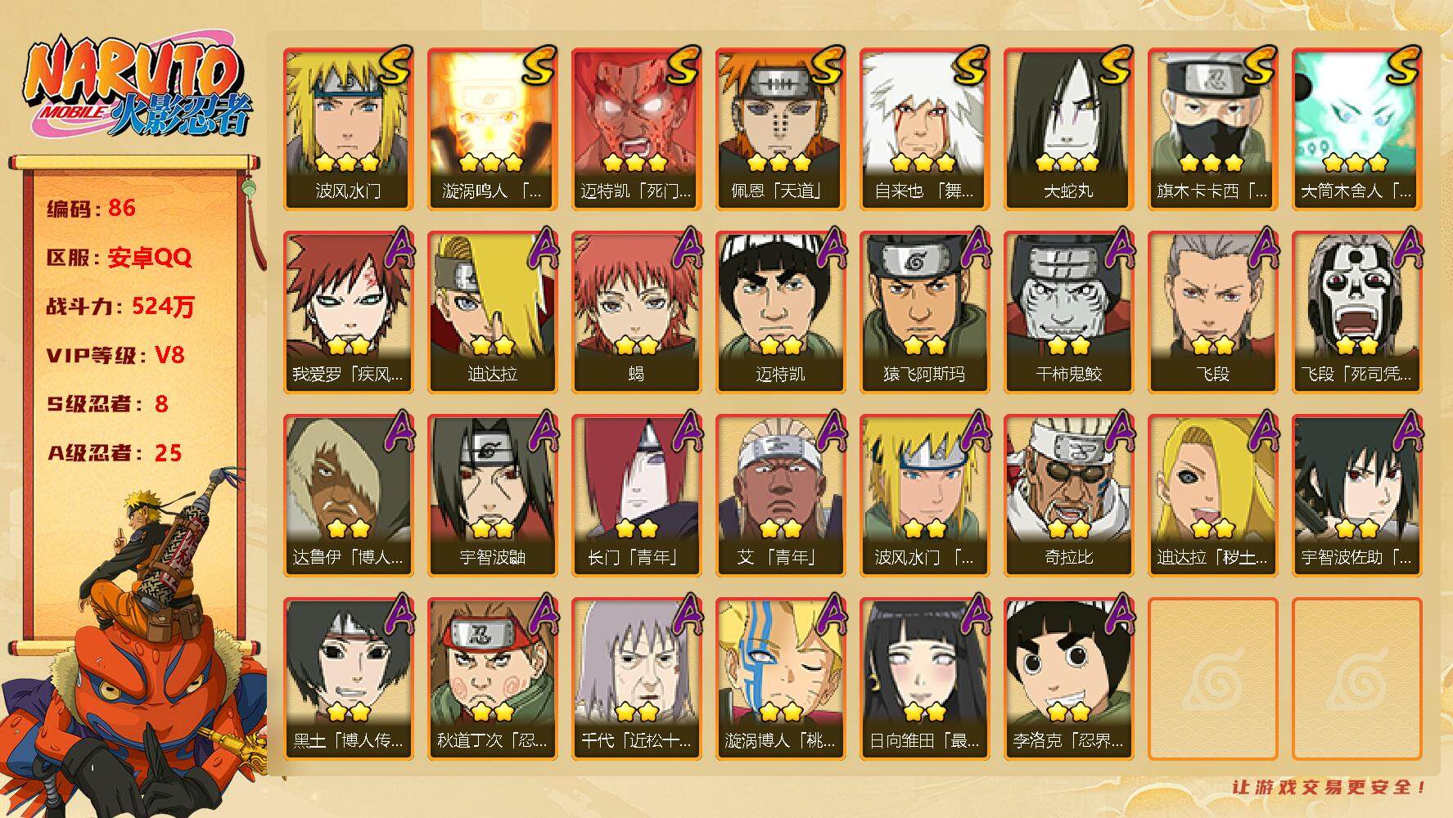Choose the 迈特凯 A-rank card
The height and width of the screenshot is (818, 1453).
[781, 312]
